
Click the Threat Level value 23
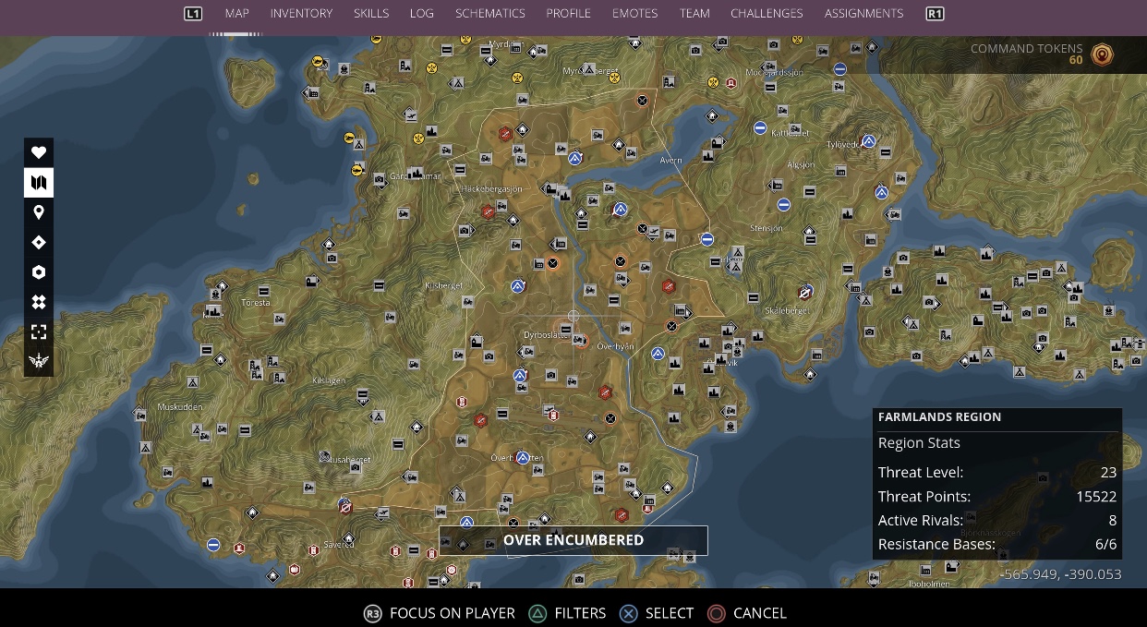pos(1108,472)
